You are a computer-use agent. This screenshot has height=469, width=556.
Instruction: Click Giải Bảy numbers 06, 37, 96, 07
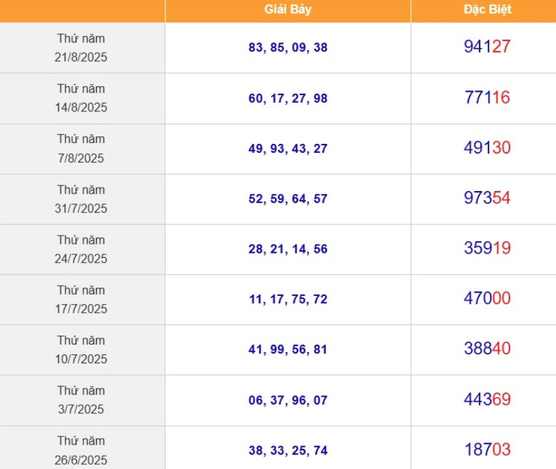click(x=288, y=400)
